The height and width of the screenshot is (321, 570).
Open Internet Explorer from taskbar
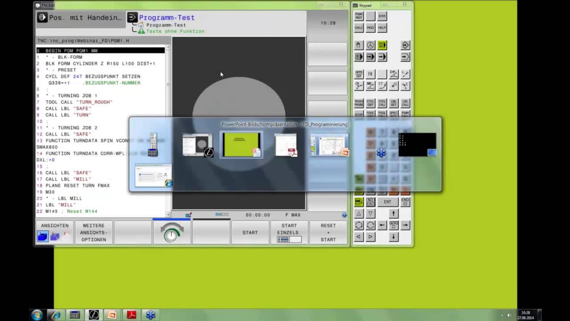(56, 315)
